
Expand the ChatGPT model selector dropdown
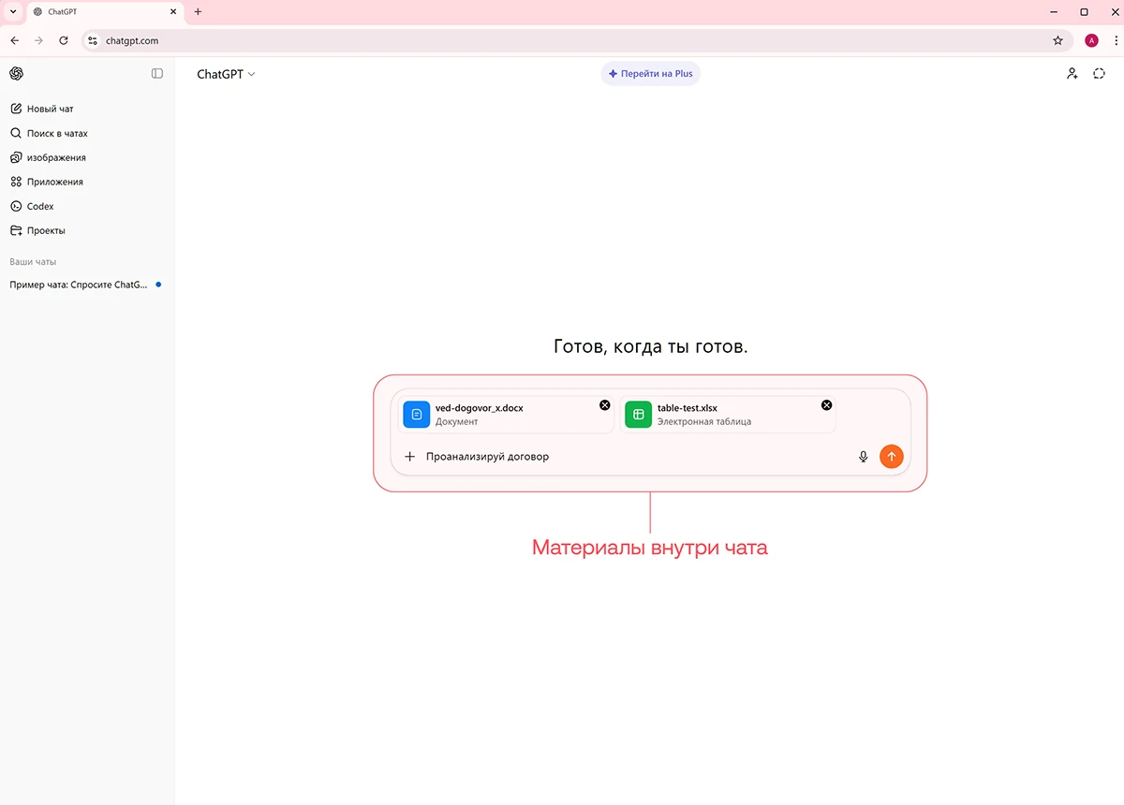(x=226, y=74)
